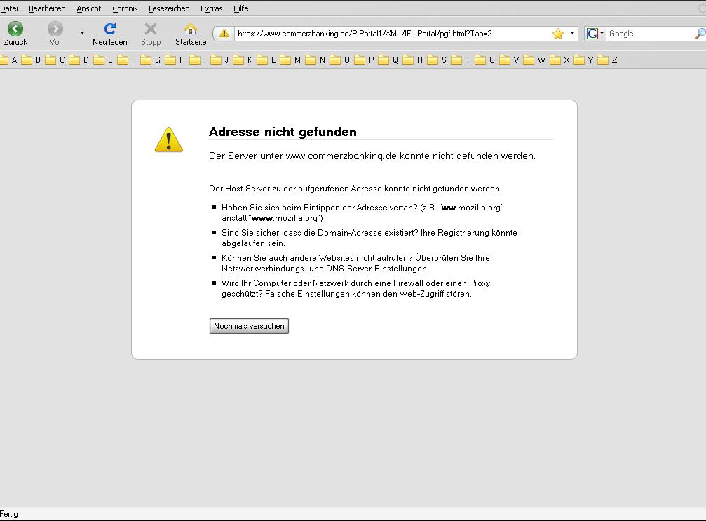Open bookmark folder O
The width and height of the screenshot is (706, 521).
pos(340,60)
